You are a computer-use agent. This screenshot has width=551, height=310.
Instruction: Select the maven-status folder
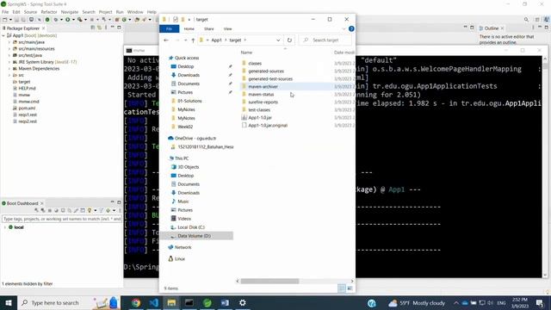pos(261,94)
